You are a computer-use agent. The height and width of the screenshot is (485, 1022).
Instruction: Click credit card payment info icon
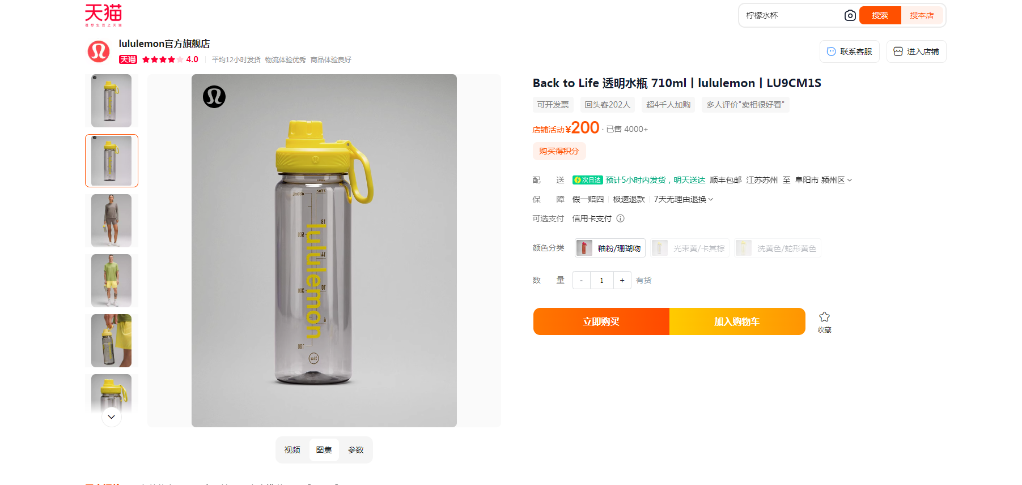point(620,218)
